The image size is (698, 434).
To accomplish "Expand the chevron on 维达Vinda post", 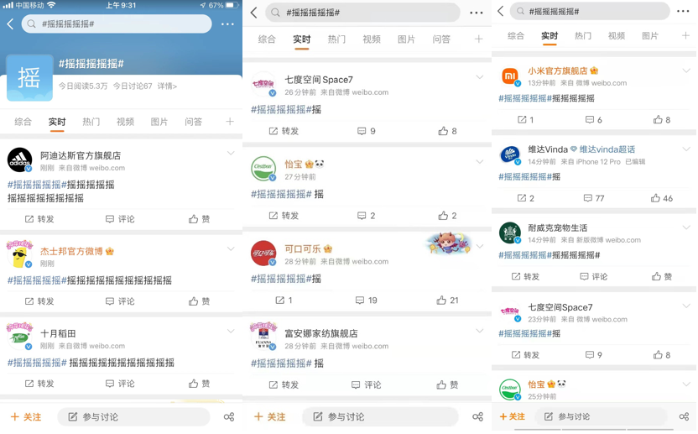I will coord(686,149).
